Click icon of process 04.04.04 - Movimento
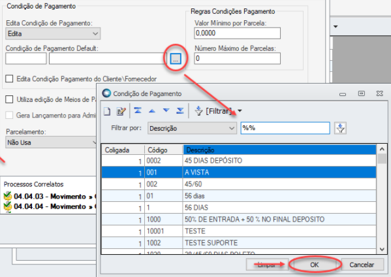 click(x=8, y=206)
